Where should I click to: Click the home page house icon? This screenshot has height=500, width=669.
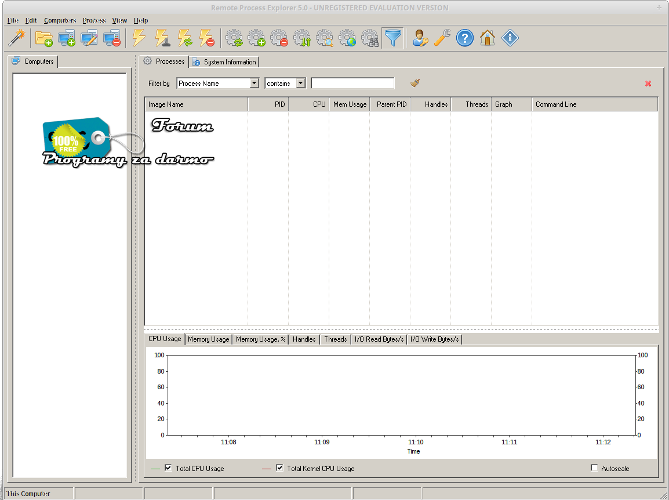click(487, 38)
